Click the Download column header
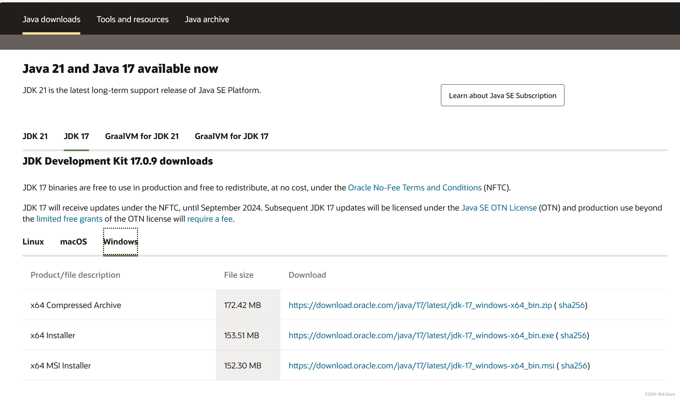 (x=307, y=275)
